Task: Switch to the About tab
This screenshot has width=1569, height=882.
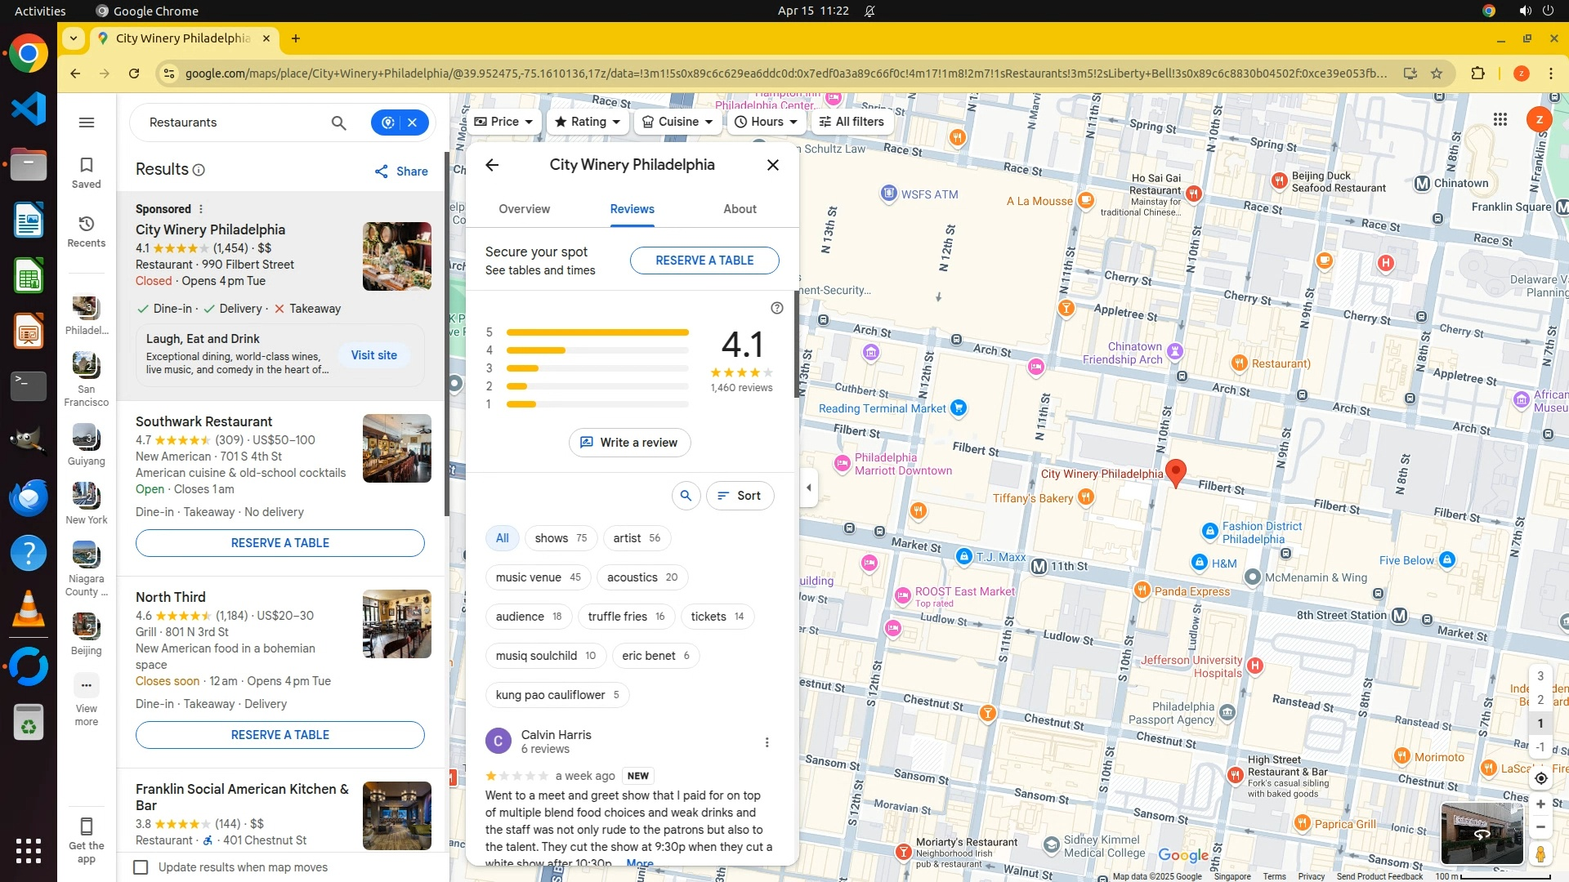Action: pyautogui.click(x=740, y=209)
